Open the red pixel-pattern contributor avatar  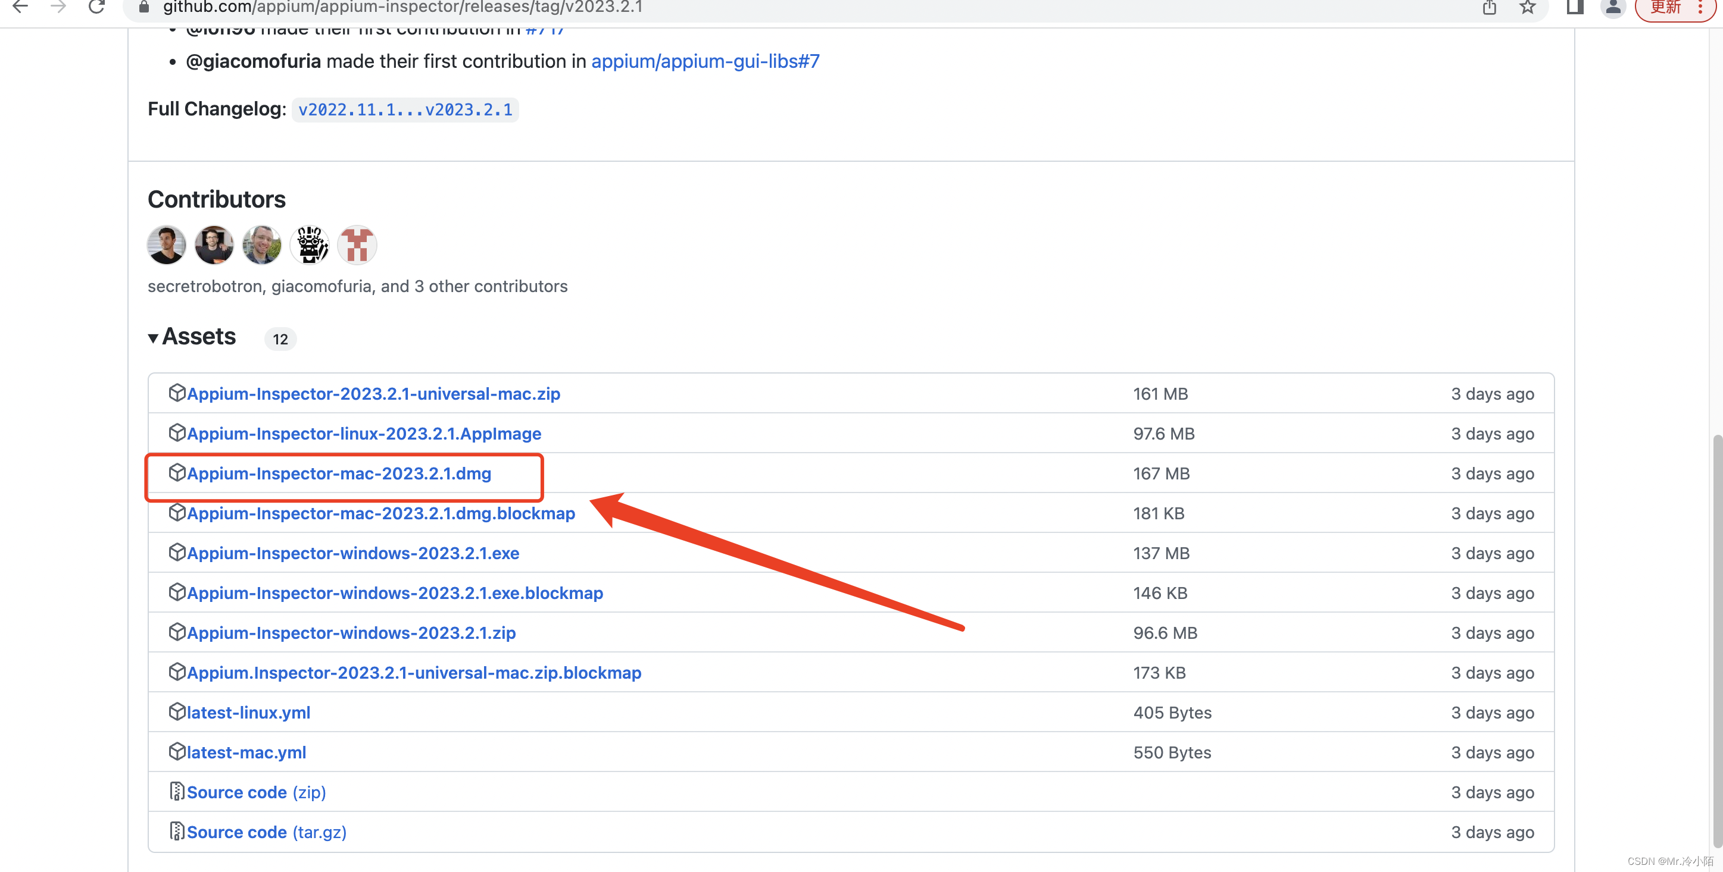pos(357,245)
